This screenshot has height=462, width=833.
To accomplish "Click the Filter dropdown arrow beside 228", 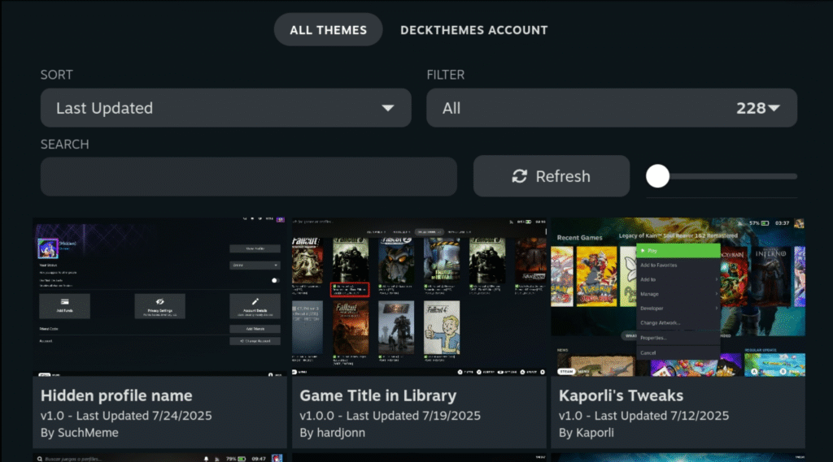I will [x=774, y=108].
